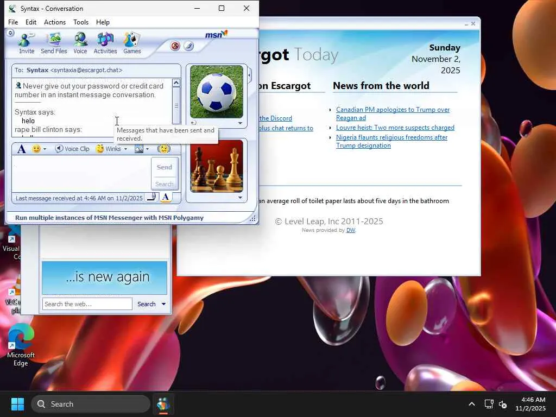Insert an emoticon with the smiley icon
This screenshot has height=417, width=556.
[36, 149]
